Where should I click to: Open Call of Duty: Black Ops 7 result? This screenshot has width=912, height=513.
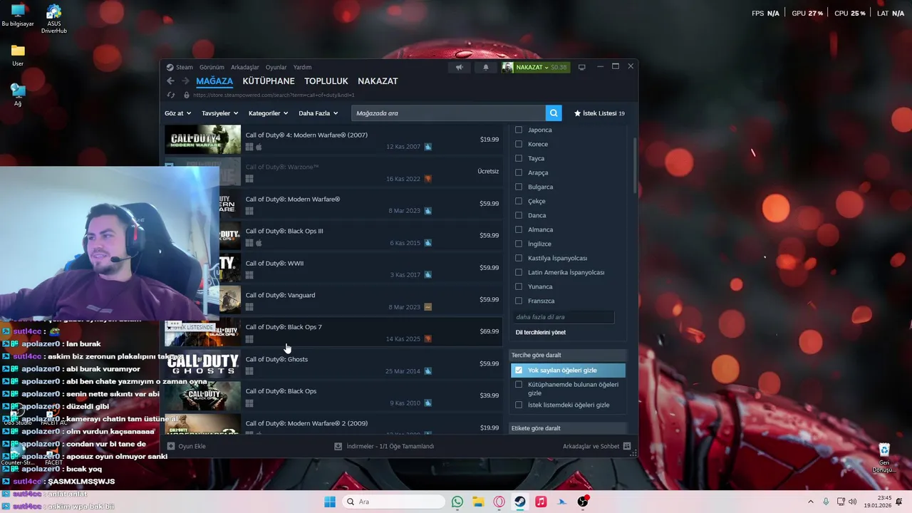coord(333,333)
